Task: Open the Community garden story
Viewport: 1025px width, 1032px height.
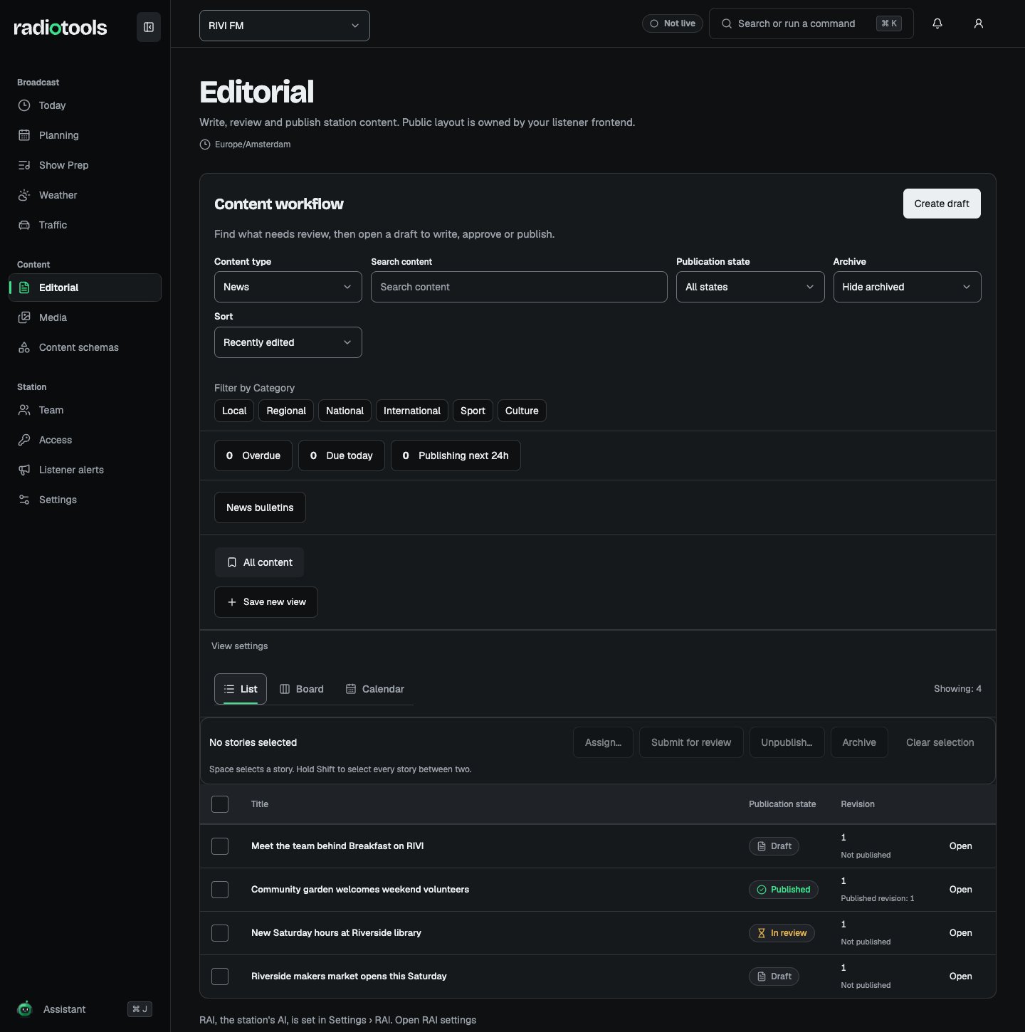Action: pyautogui.click(x=960, y=890)
